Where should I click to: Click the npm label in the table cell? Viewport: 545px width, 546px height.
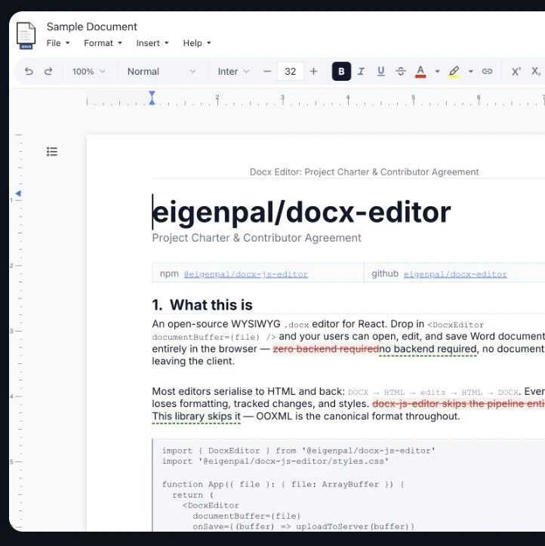point(169,273)
